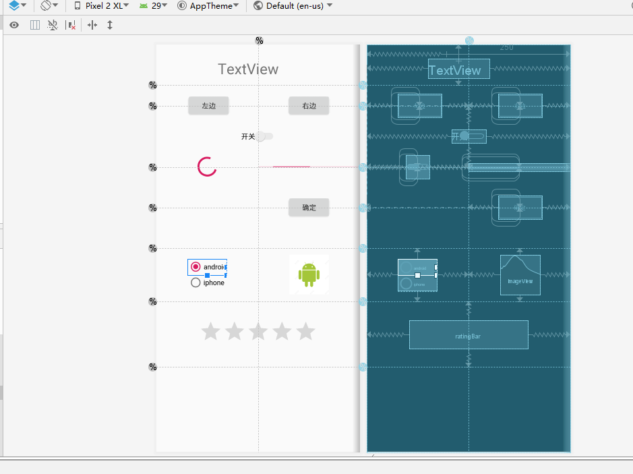This screenshot has height=474, width=633.
Task: Select the TextView in design preview
Action: click(248, 69)
